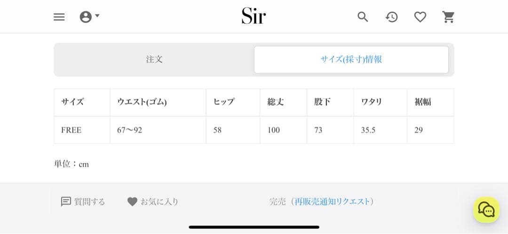Viewport: 508px width, 234px height.
Task: Click the お気に入り heart icon
Action: [x=132, y=202]
